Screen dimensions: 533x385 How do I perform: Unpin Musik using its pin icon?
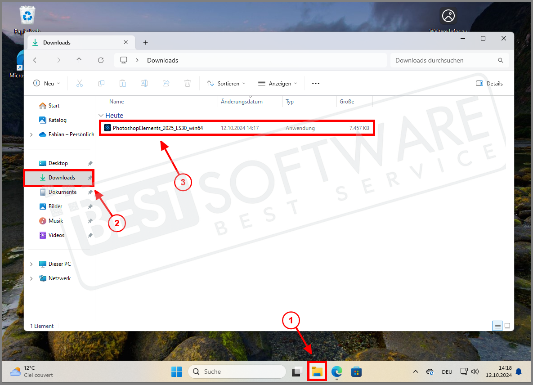(90, 221)
